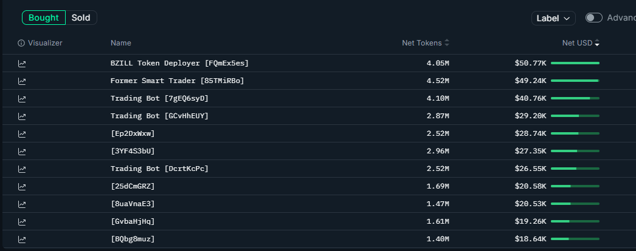Click the $18.64K progress bar

click(575, 239)
